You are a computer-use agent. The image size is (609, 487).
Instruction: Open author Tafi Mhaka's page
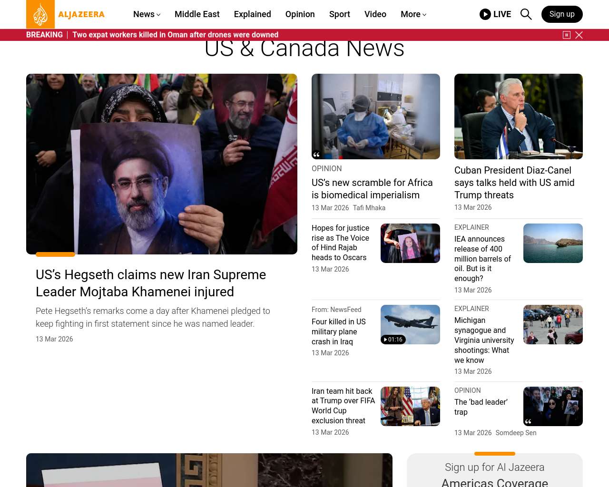pos(369,208)
